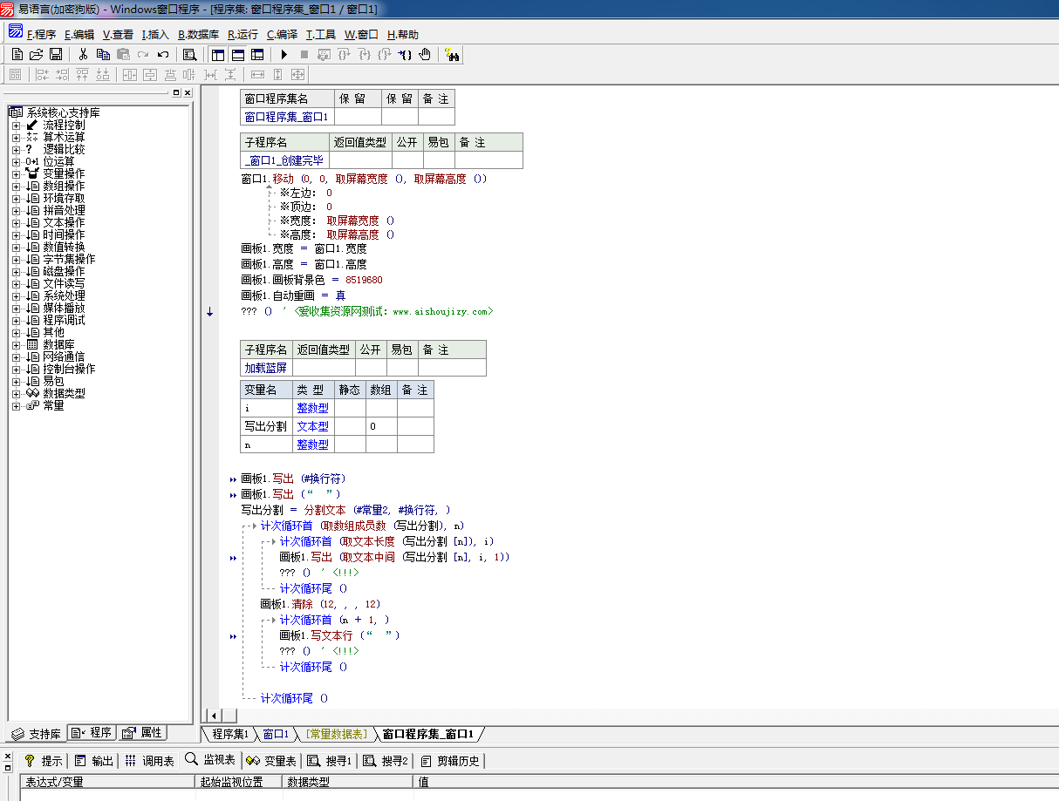Run the program with the play icon
1059x801 pixels.
point(284,54)
